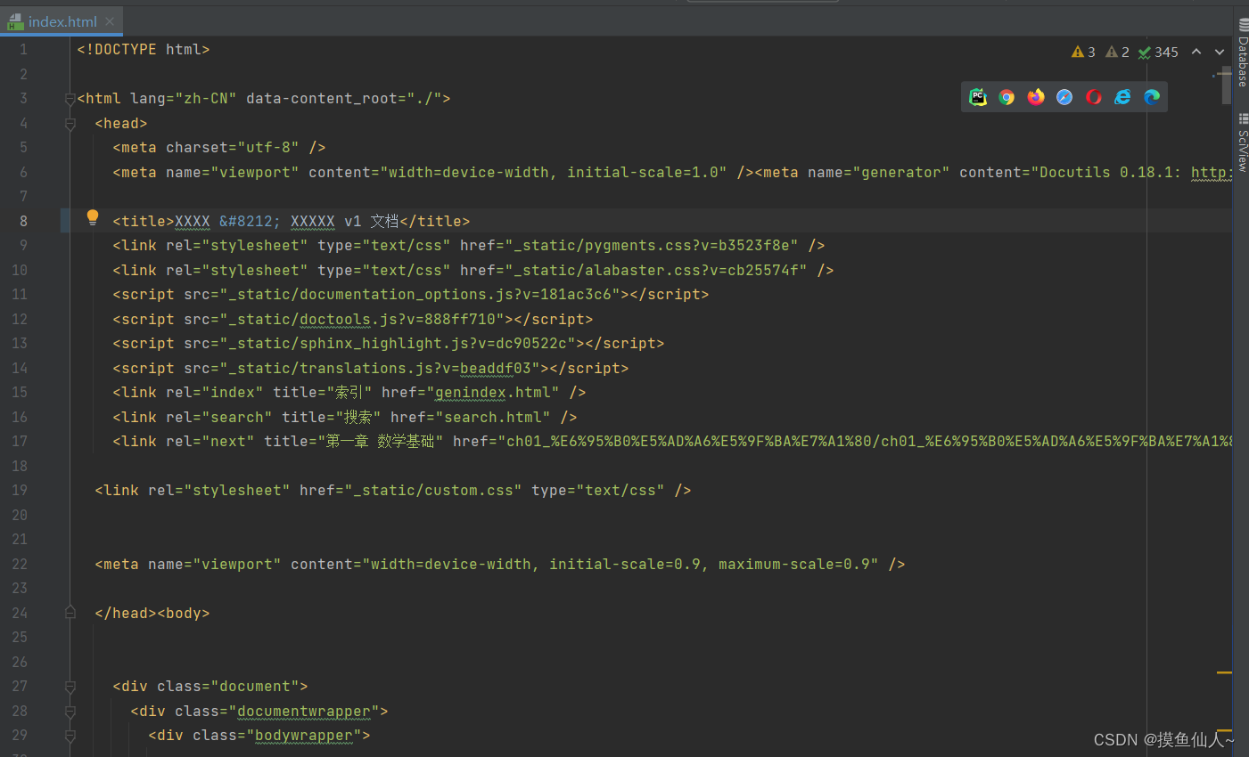
Task: Click the http link in generator meta
Action: click(x=1212, y=172)
